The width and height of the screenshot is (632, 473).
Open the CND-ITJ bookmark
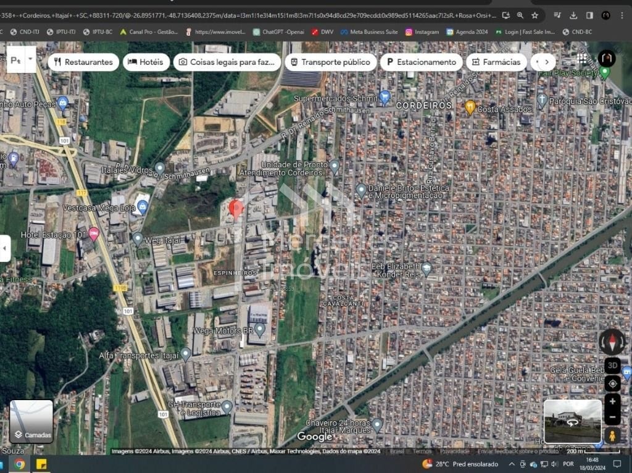click(x=25, y=32)
